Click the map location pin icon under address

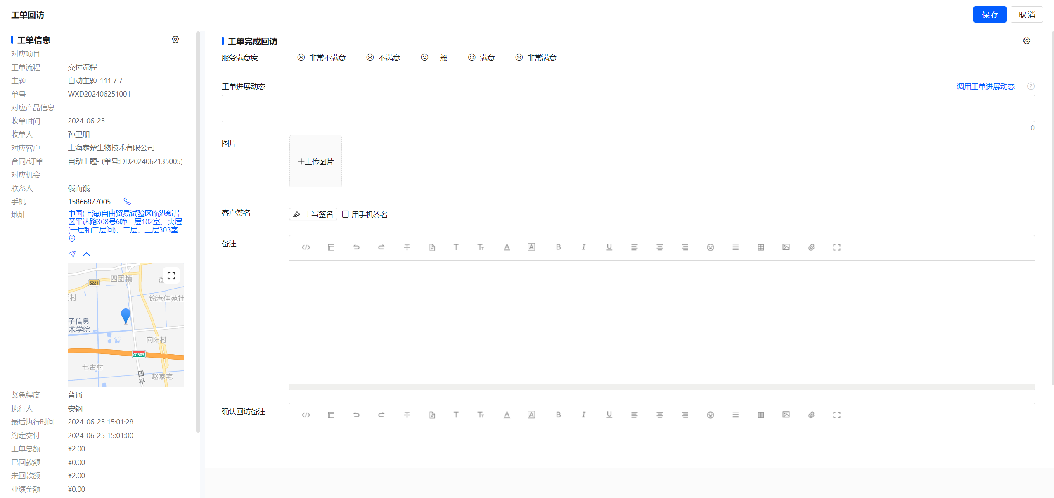pos(72,238)
